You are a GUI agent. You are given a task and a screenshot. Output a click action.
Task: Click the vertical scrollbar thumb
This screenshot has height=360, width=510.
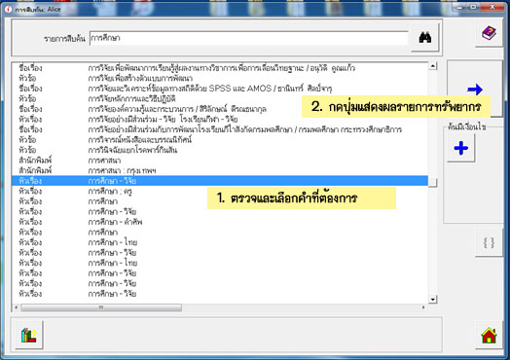[x=432, y=183]
